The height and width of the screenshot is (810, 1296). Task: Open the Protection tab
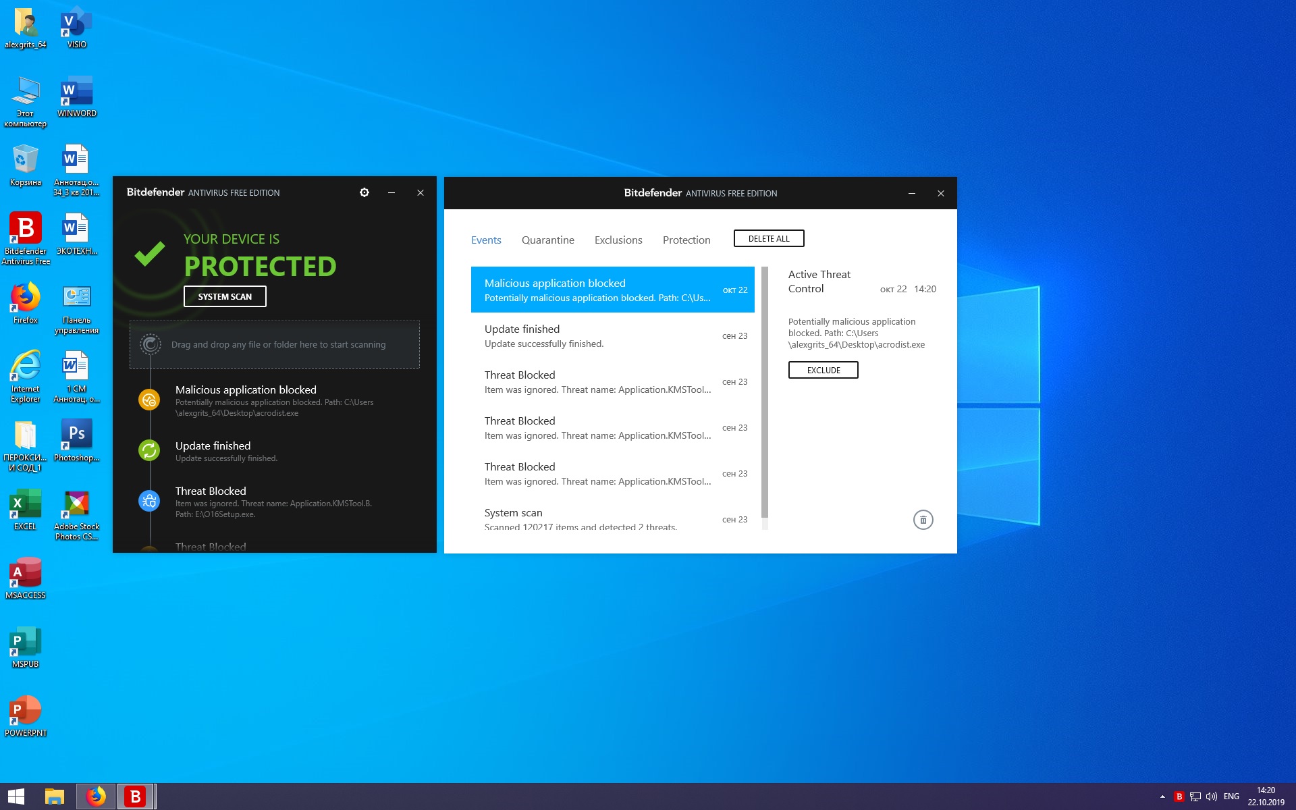click(686, 240)
